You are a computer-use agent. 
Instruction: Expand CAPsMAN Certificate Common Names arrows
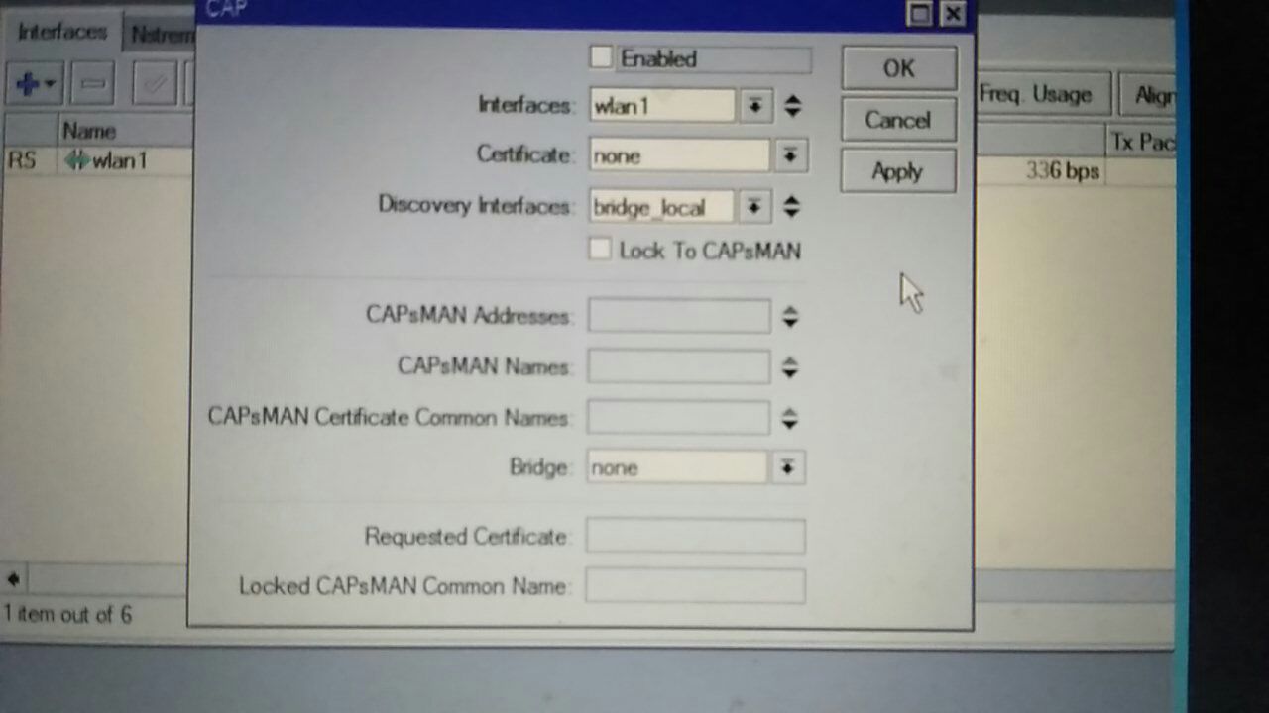coord(789,419)
